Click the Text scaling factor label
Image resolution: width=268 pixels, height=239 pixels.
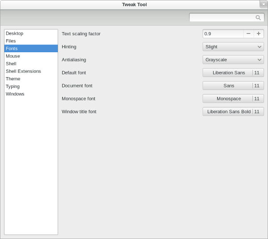(81, 34)
